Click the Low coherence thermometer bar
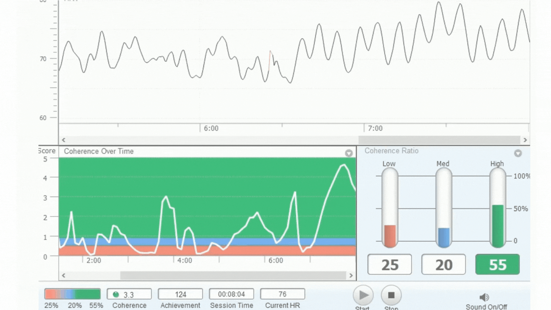 (x=390, y=208)
